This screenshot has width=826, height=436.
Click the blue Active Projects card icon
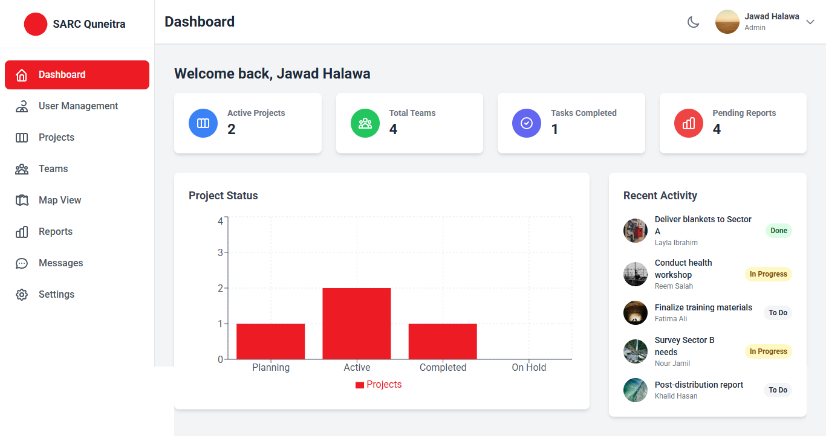[203, 123]
